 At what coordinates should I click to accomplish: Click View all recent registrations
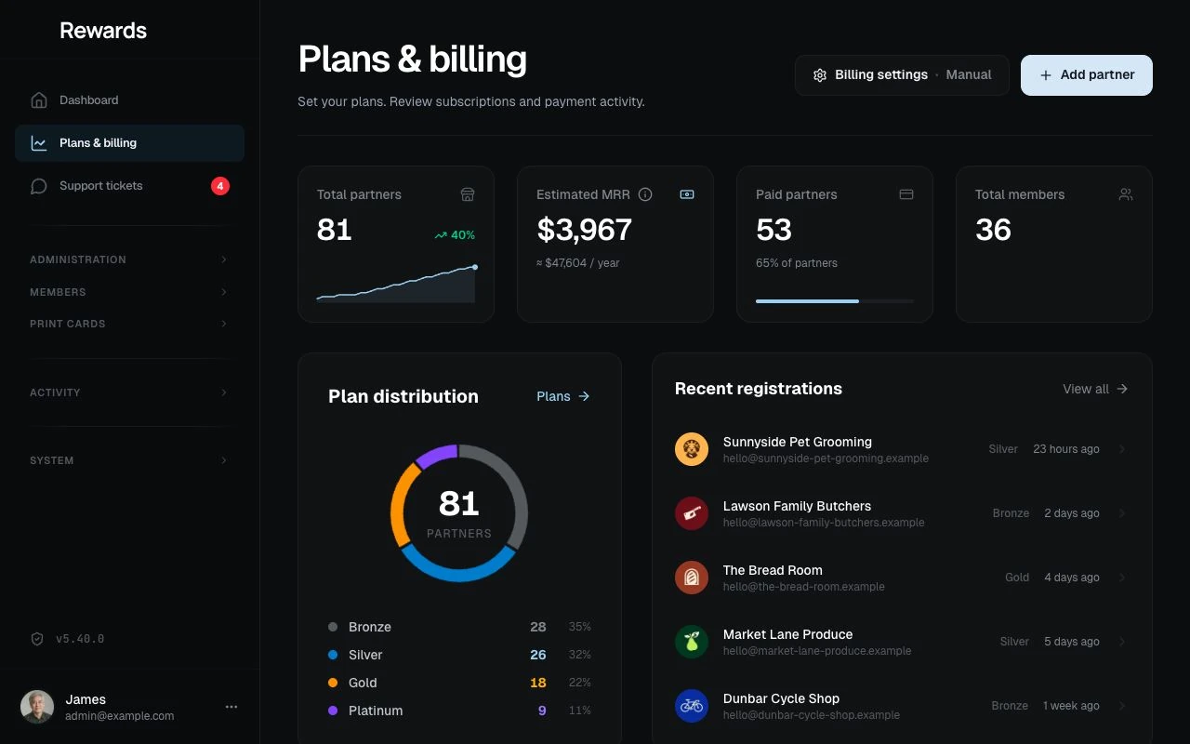1095,389
